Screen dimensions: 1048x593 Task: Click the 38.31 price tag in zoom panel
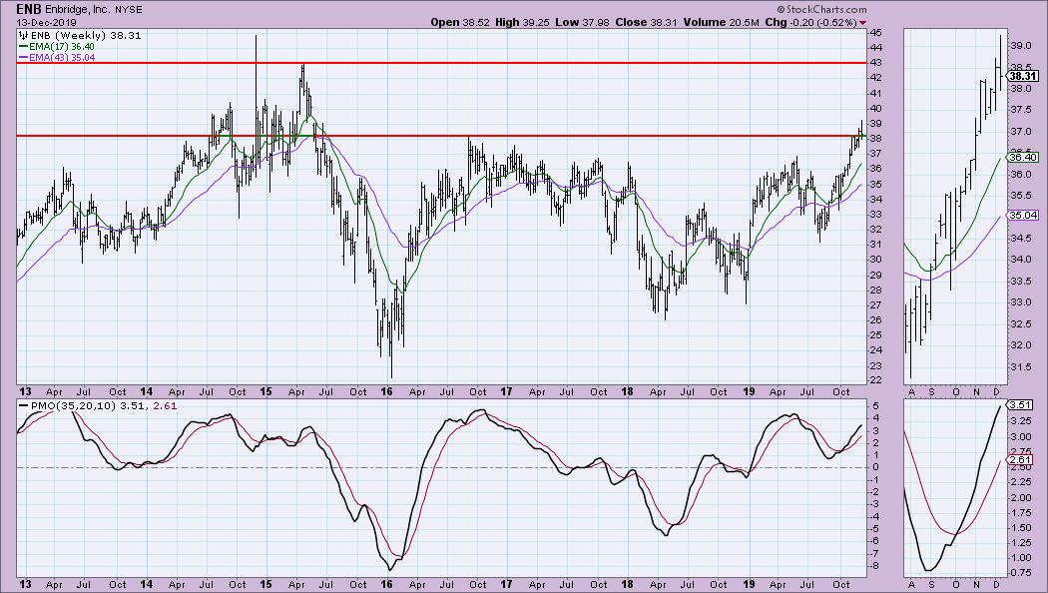click(x=1019, y=75)
